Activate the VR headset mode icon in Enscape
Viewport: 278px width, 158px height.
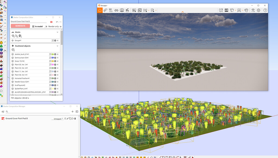coord(246,10)
